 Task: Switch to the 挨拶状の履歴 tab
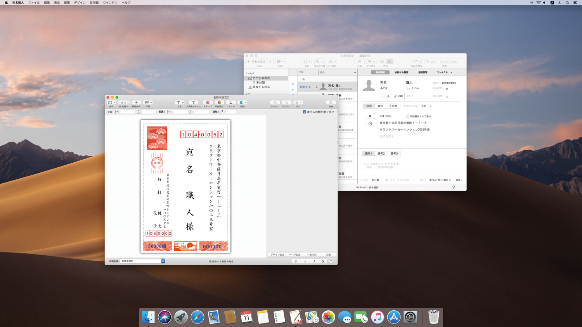click(x=401, y=72)
